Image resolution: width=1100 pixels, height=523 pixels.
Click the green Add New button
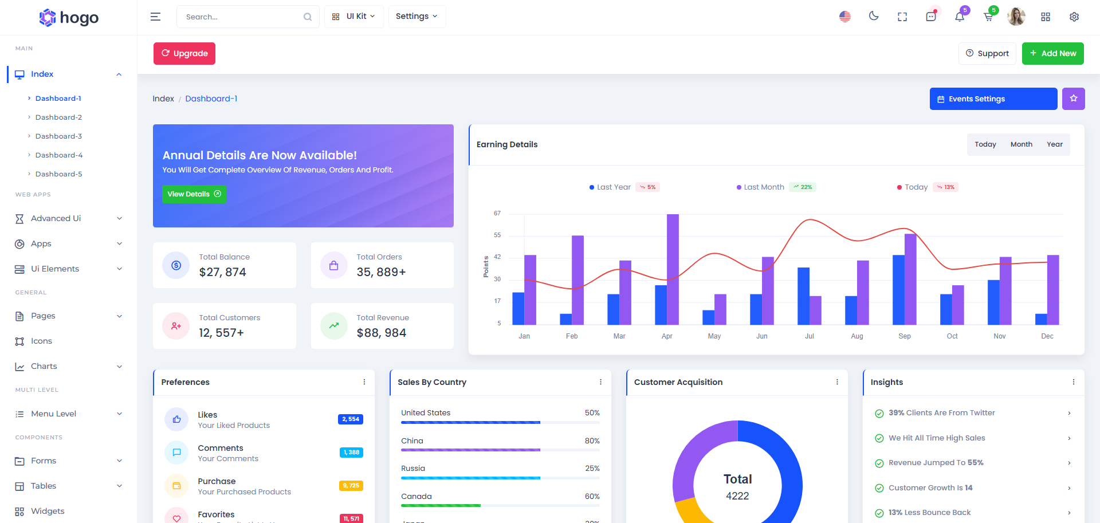coord(1053,53)
